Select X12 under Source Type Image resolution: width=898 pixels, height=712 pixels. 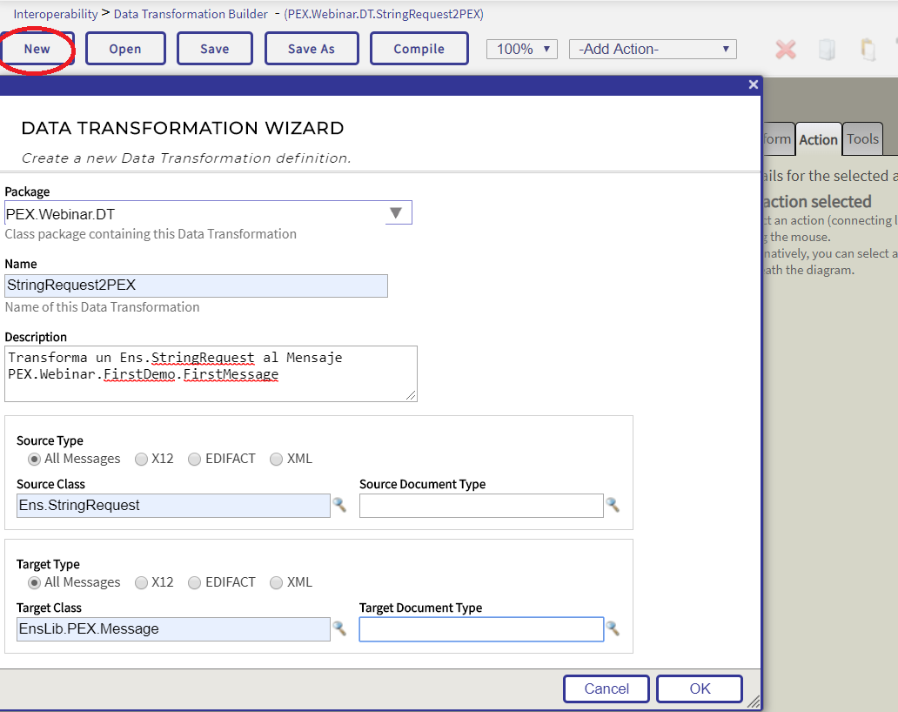[141, 459]
